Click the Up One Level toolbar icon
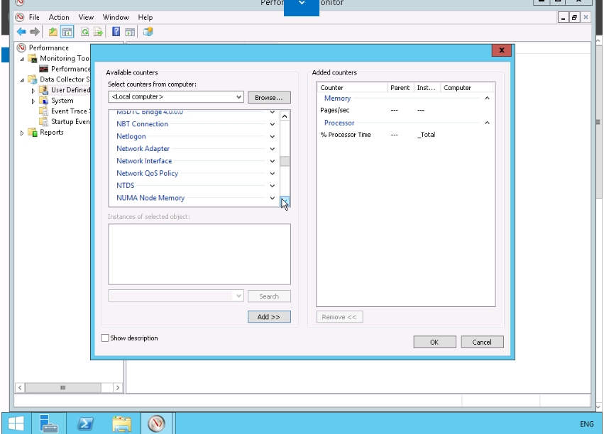Image resolution: width=604 pixels, height=434 pixels. coord(53,32)
